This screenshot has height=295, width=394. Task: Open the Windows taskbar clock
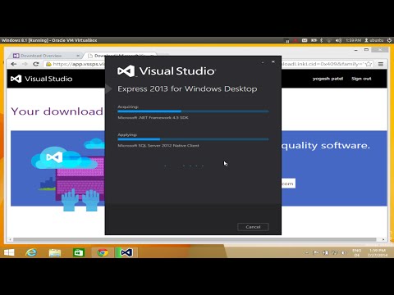click(x=378, y=252)
